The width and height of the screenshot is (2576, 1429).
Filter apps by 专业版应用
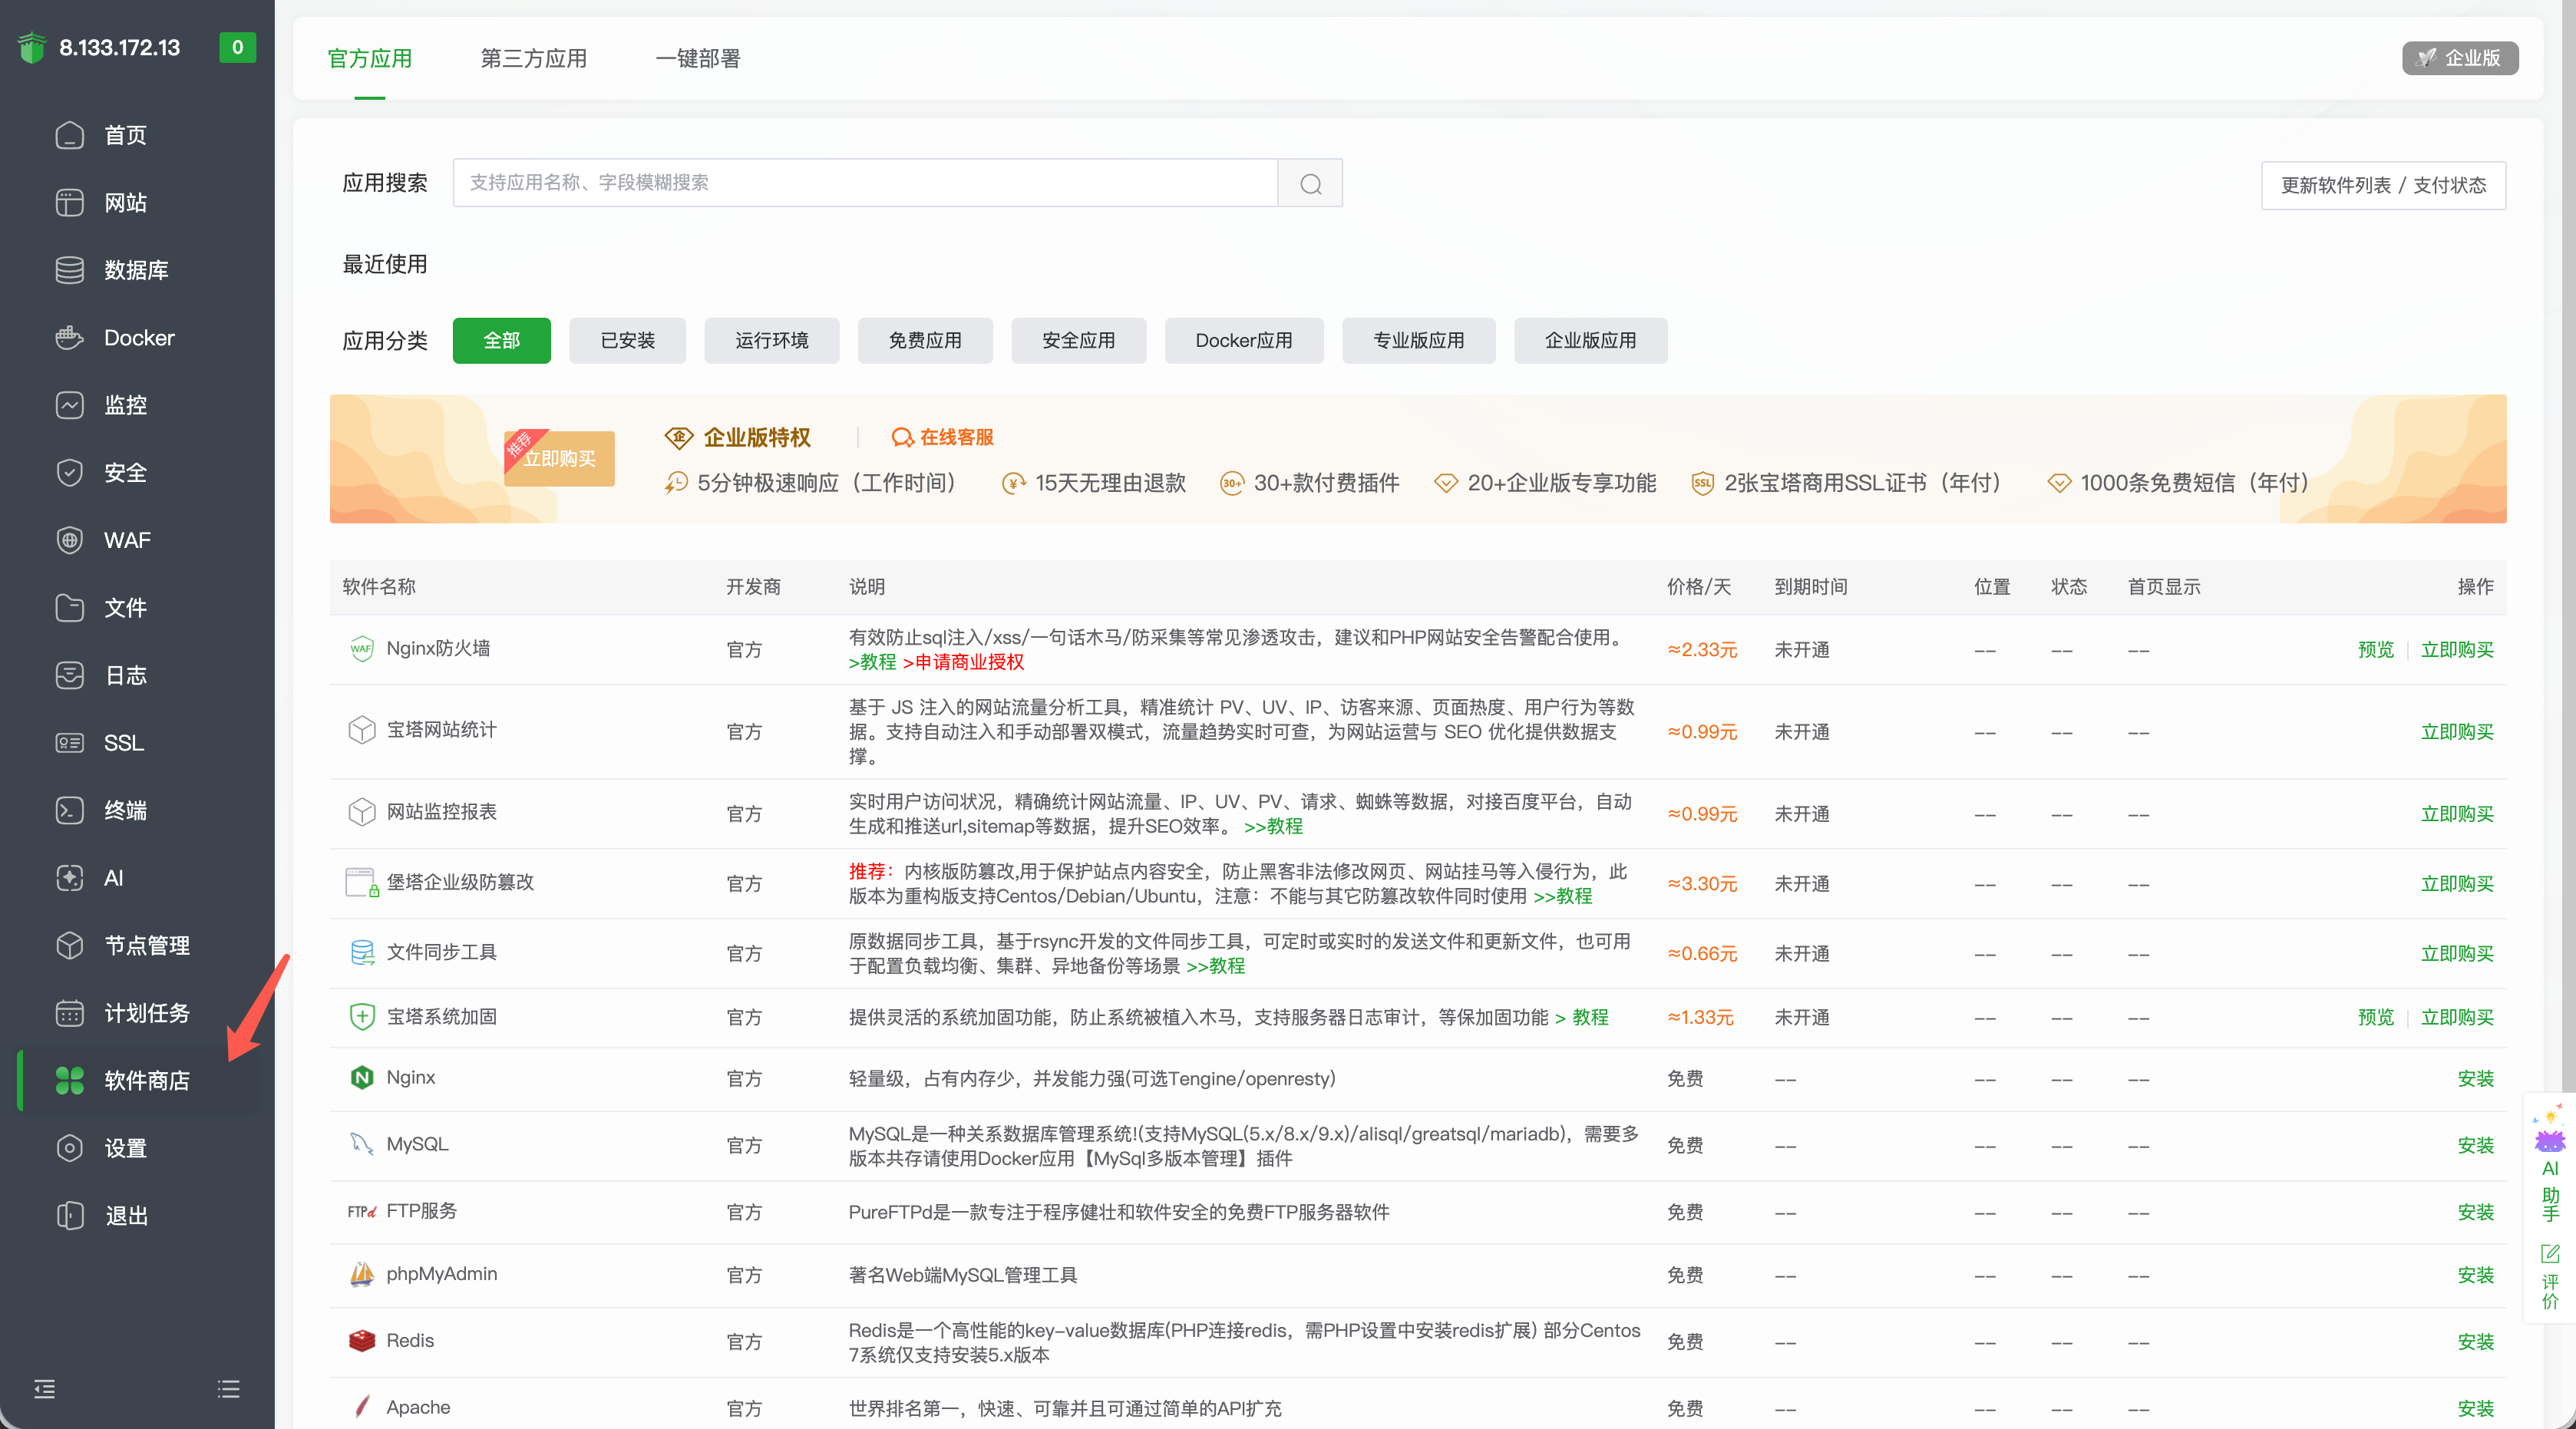coord(1419,341)
